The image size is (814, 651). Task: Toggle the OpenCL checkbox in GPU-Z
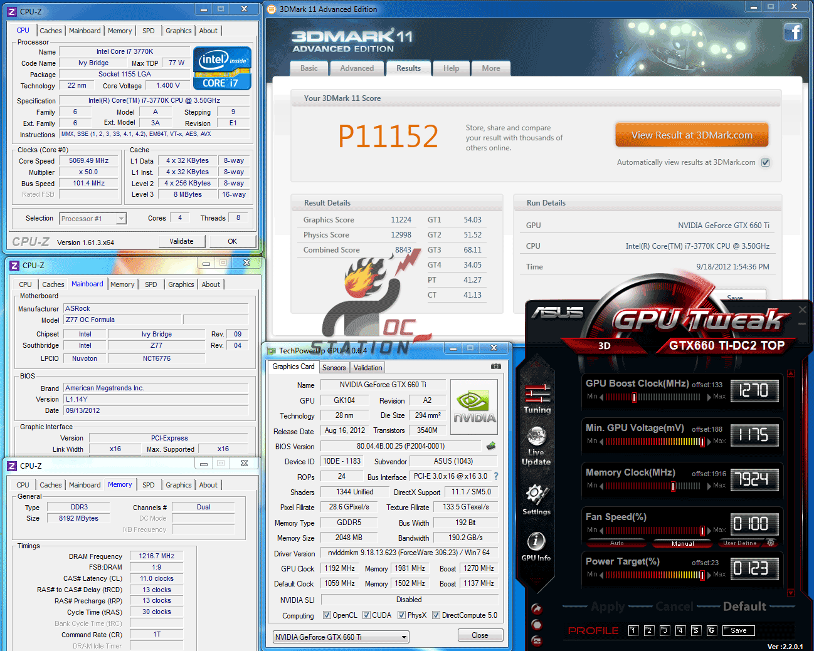click(327, 615)
